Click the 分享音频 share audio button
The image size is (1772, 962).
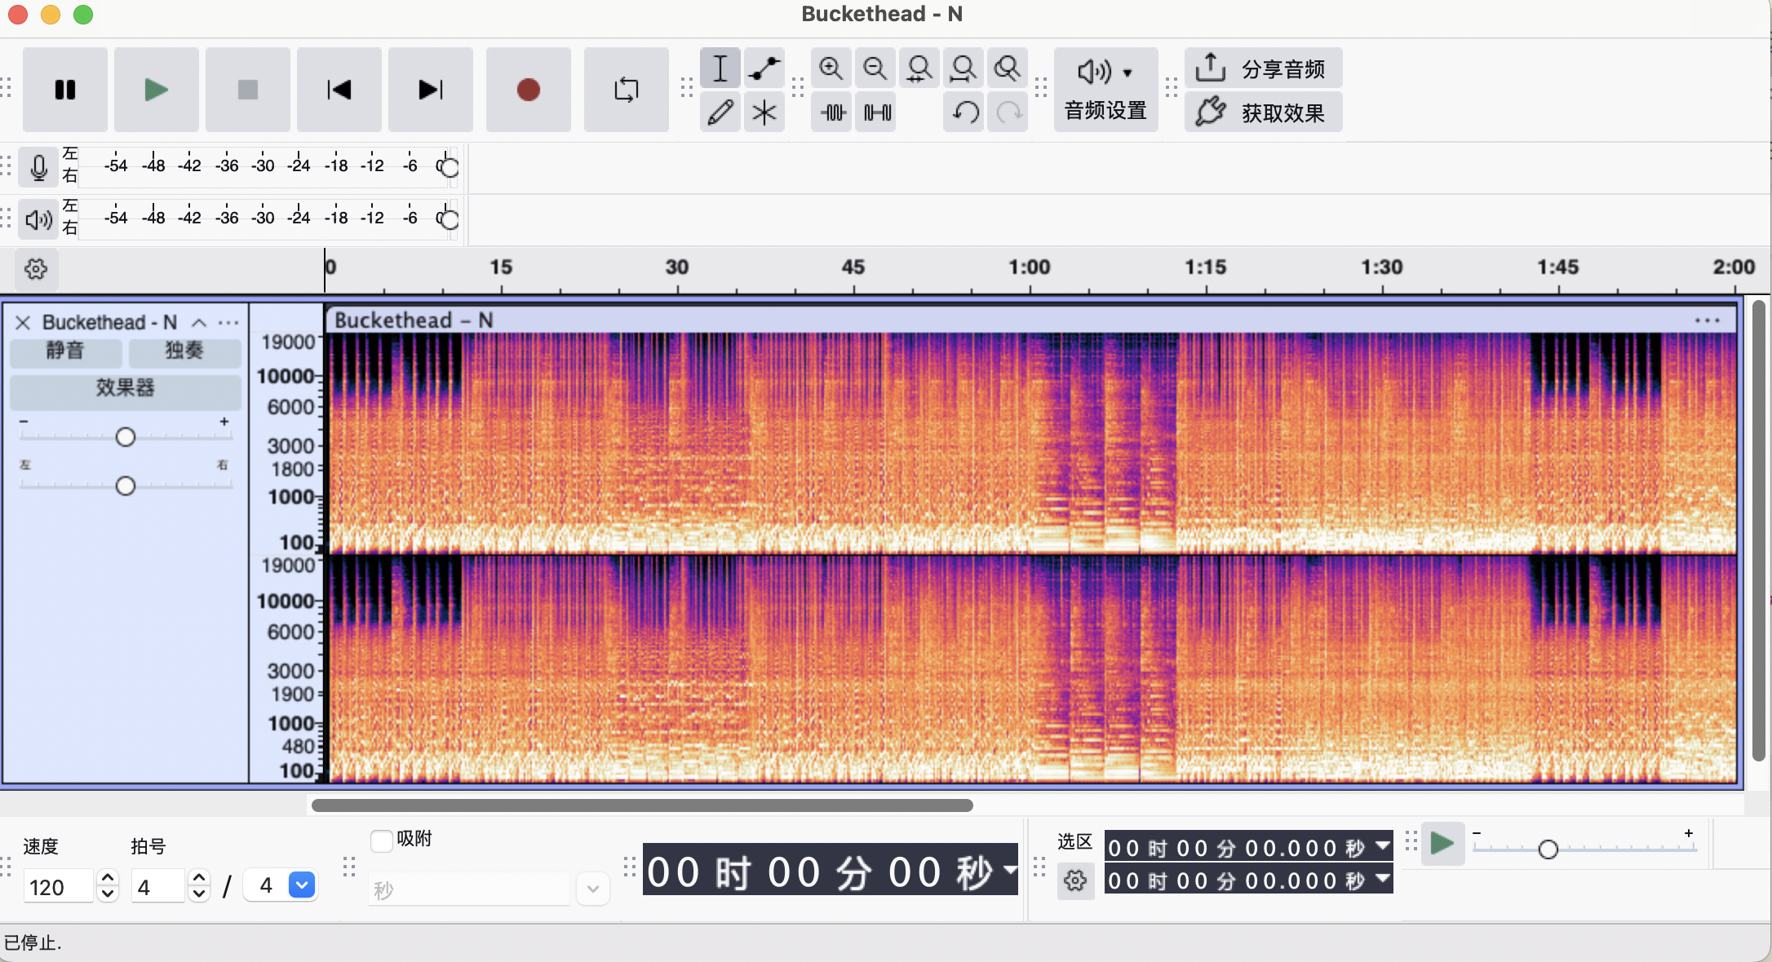point(1263,68)
